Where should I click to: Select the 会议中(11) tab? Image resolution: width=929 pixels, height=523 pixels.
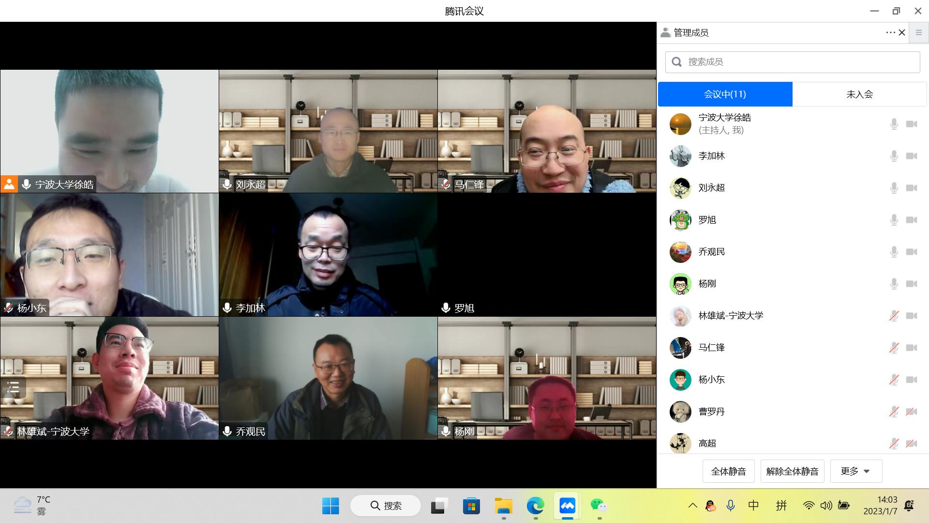725,94
